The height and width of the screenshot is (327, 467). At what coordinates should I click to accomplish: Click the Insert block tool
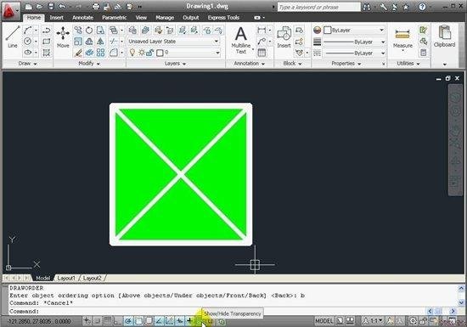(x=284, y=37)
